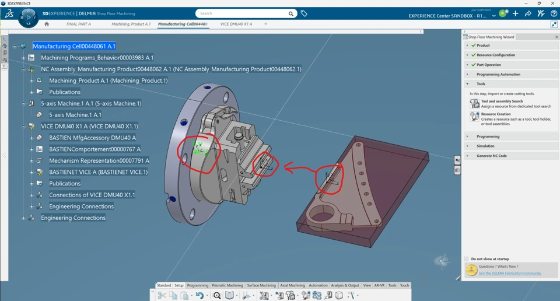Open the Axial Machining toolbar tab

292,285
